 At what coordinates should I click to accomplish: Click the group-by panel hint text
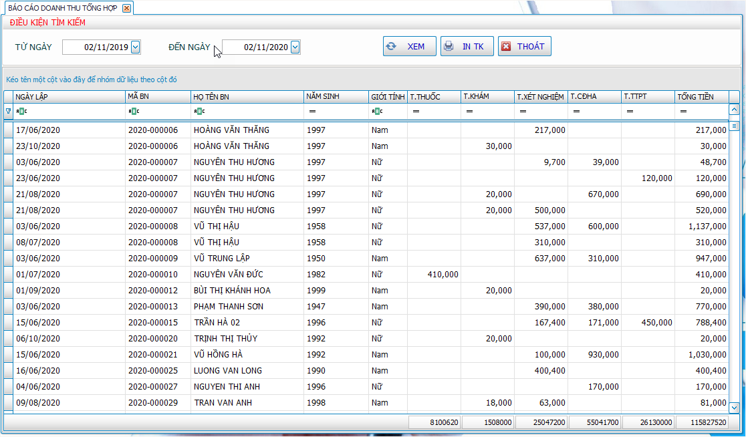pyautogui.click(x=92, y=80)
